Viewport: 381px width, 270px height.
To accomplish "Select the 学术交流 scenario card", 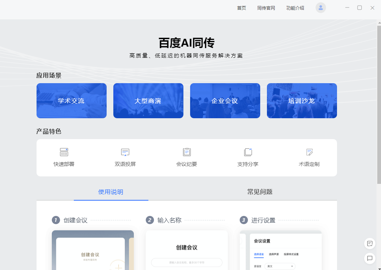I will (x=72, y=101).
